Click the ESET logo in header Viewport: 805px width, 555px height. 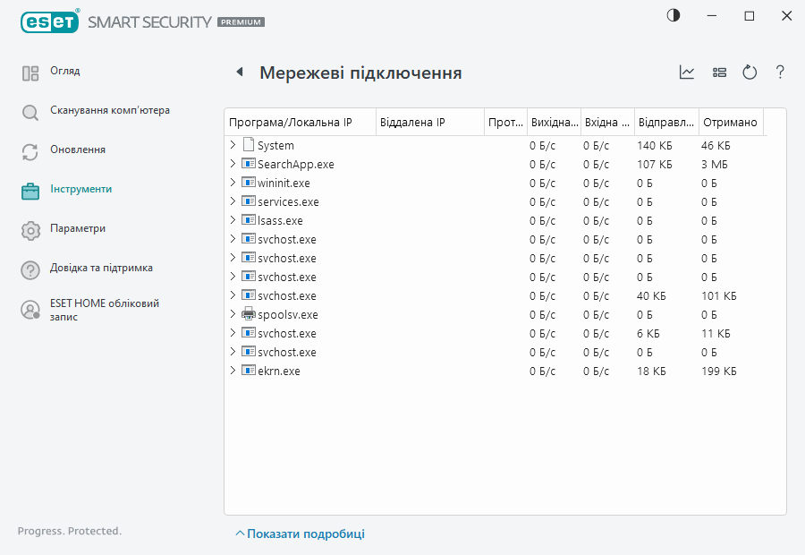pos(45,21)
